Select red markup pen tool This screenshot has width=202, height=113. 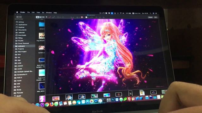(x=50, y=17)
